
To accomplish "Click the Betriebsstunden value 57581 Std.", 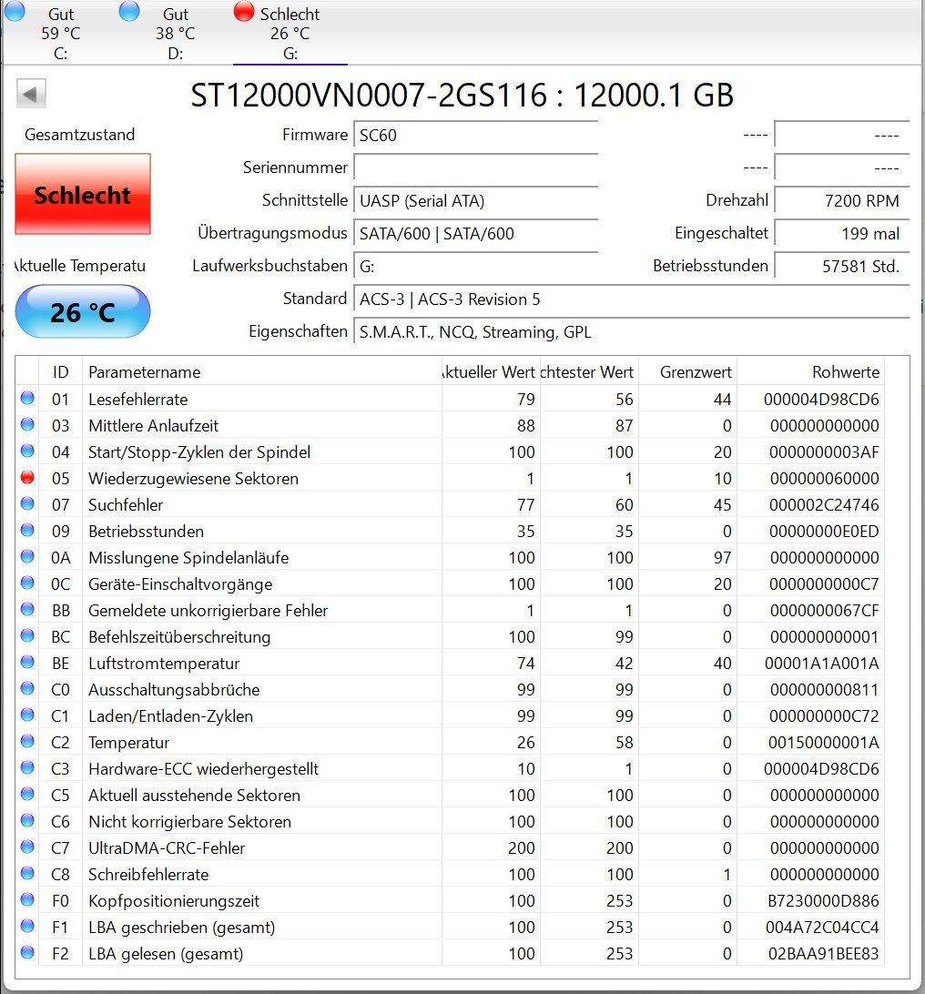I will point(842,266).
